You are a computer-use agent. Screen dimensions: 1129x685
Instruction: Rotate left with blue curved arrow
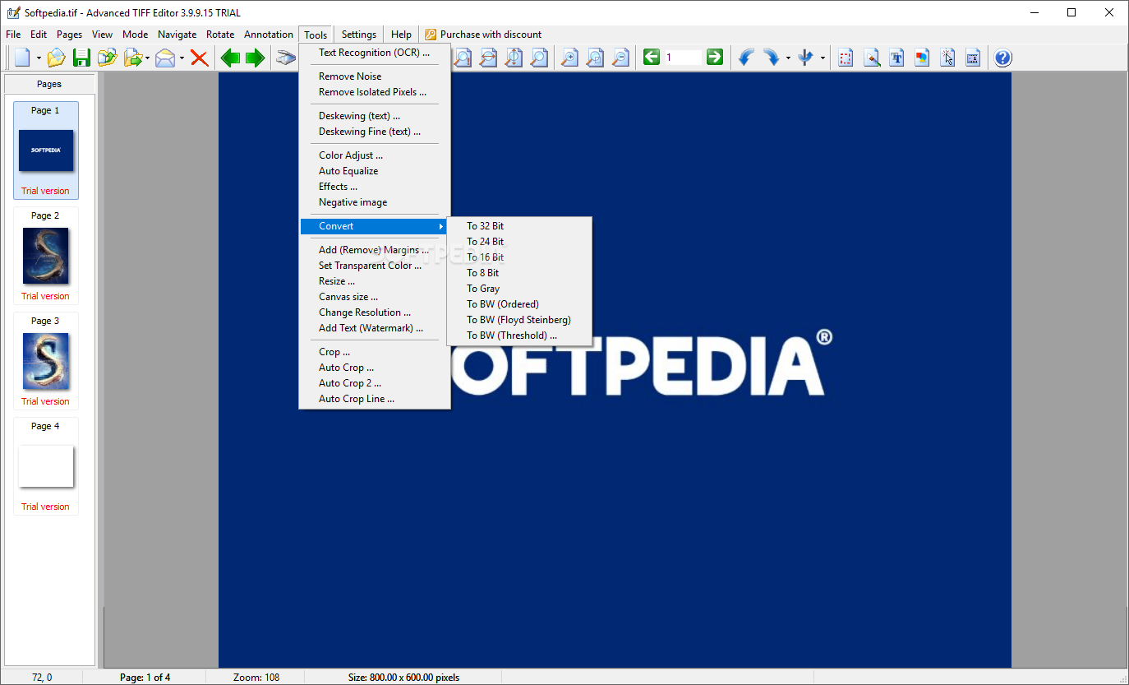[746, 58]
